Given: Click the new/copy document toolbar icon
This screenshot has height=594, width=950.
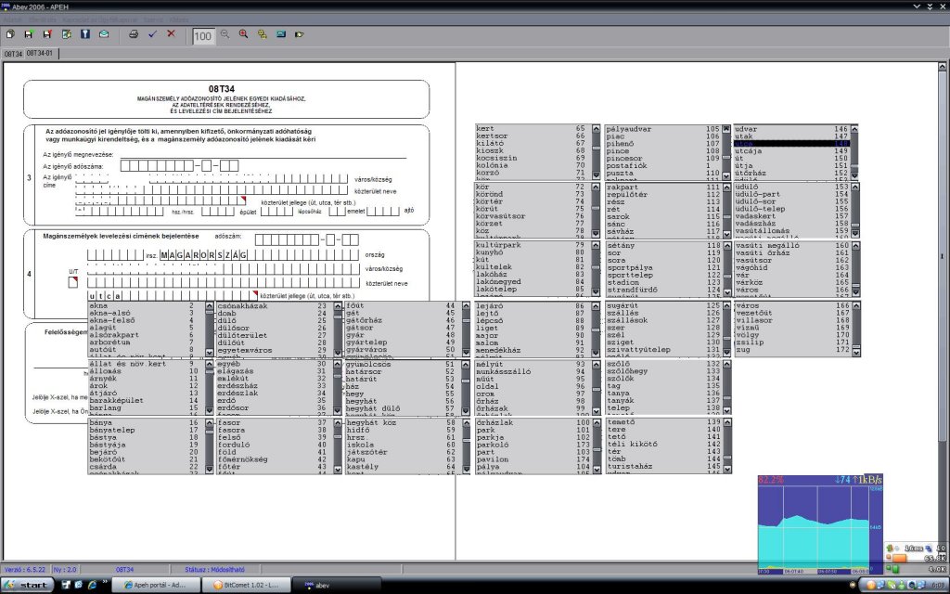Looking at the screenshot, I should click(10, 34).
